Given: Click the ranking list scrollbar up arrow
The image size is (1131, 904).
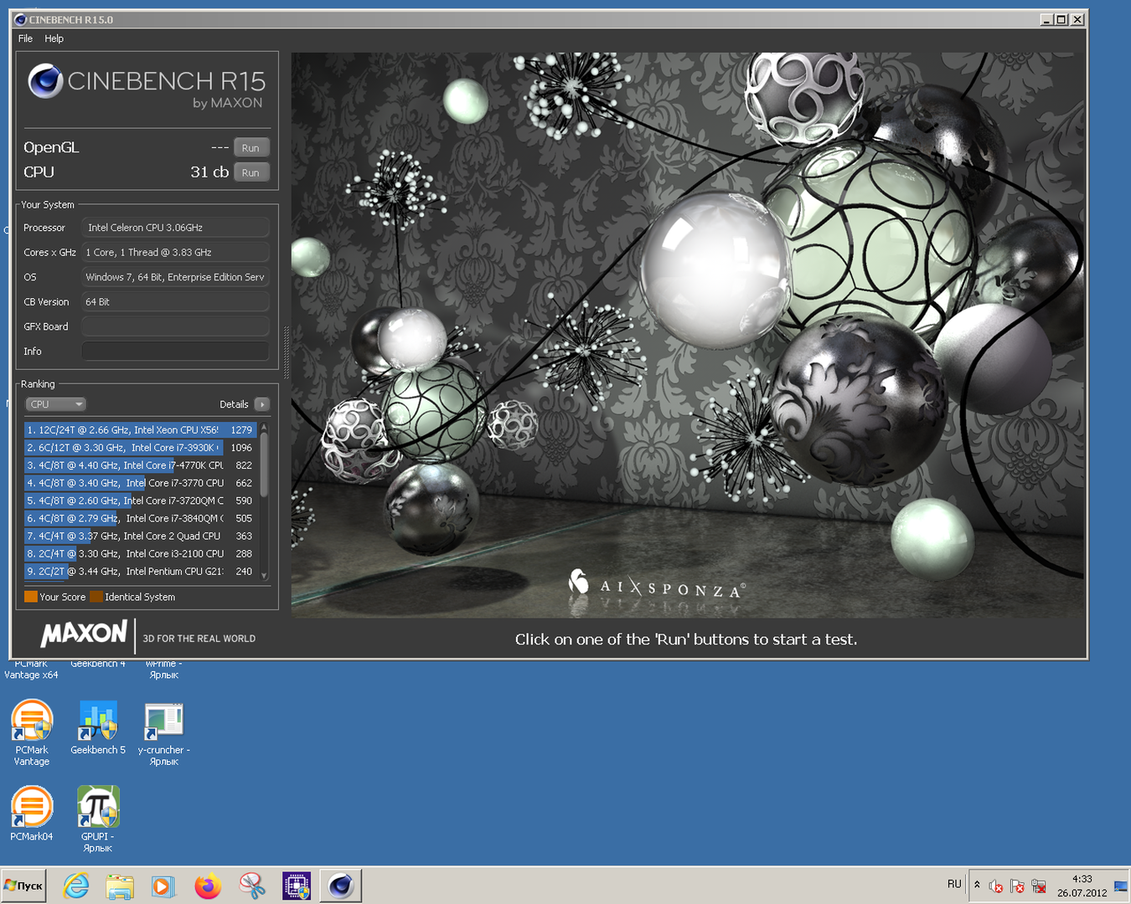Looking at the screenshot, I should coord(264,427).
